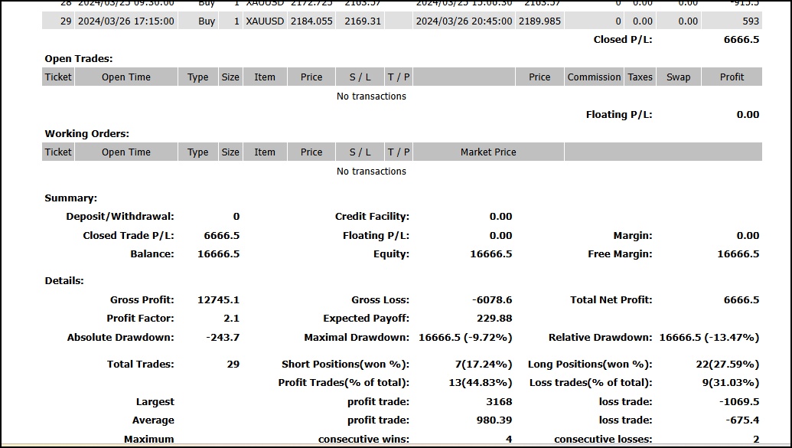
Task: Click Ticket column header in Open Trades
Action: [x=58, y=77]
